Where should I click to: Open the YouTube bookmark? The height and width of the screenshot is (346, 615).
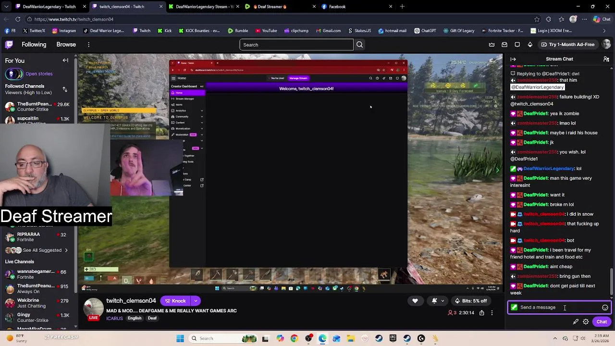click(x=266, y=31)
